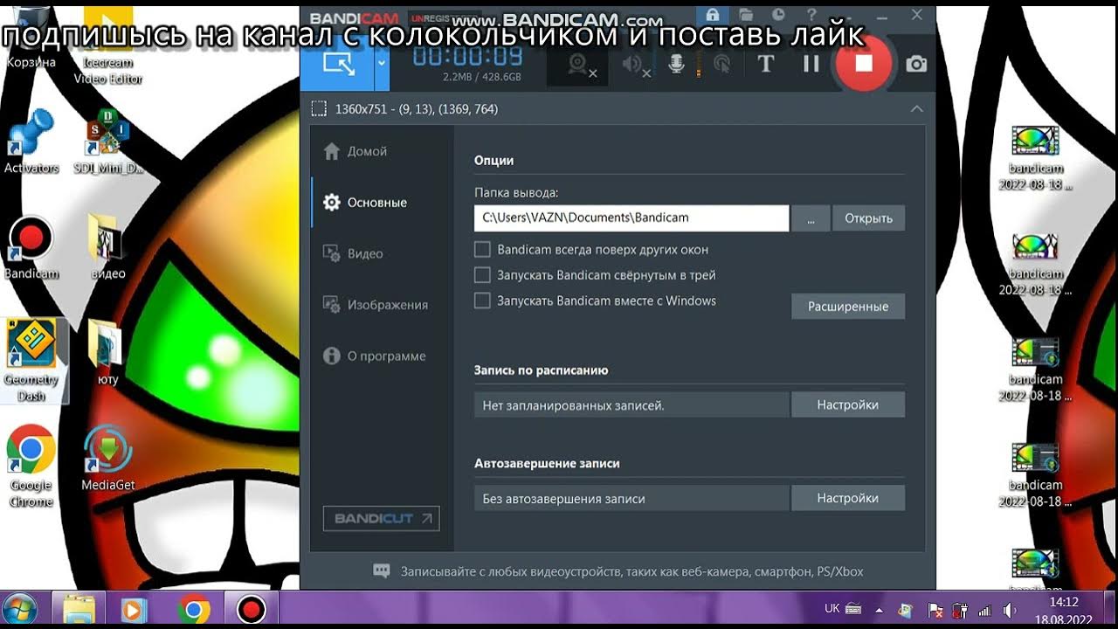Open Настройки for Запись по расписанию
Screen dimensions: 1118x629
tap(848, 404)
